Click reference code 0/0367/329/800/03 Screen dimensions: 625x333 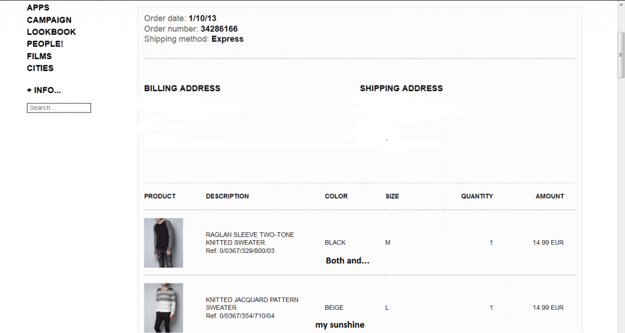(247, 251)
